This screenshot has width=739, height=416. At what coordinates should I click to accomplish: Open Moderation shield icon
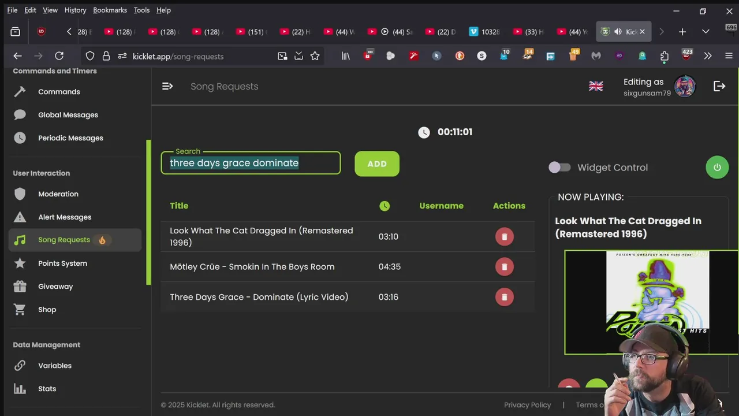tap(20, 194)
